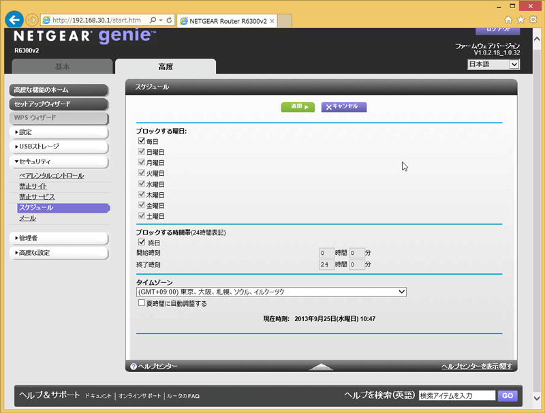Click the help search input field
545x413 pixels.
tap(456, 395)
